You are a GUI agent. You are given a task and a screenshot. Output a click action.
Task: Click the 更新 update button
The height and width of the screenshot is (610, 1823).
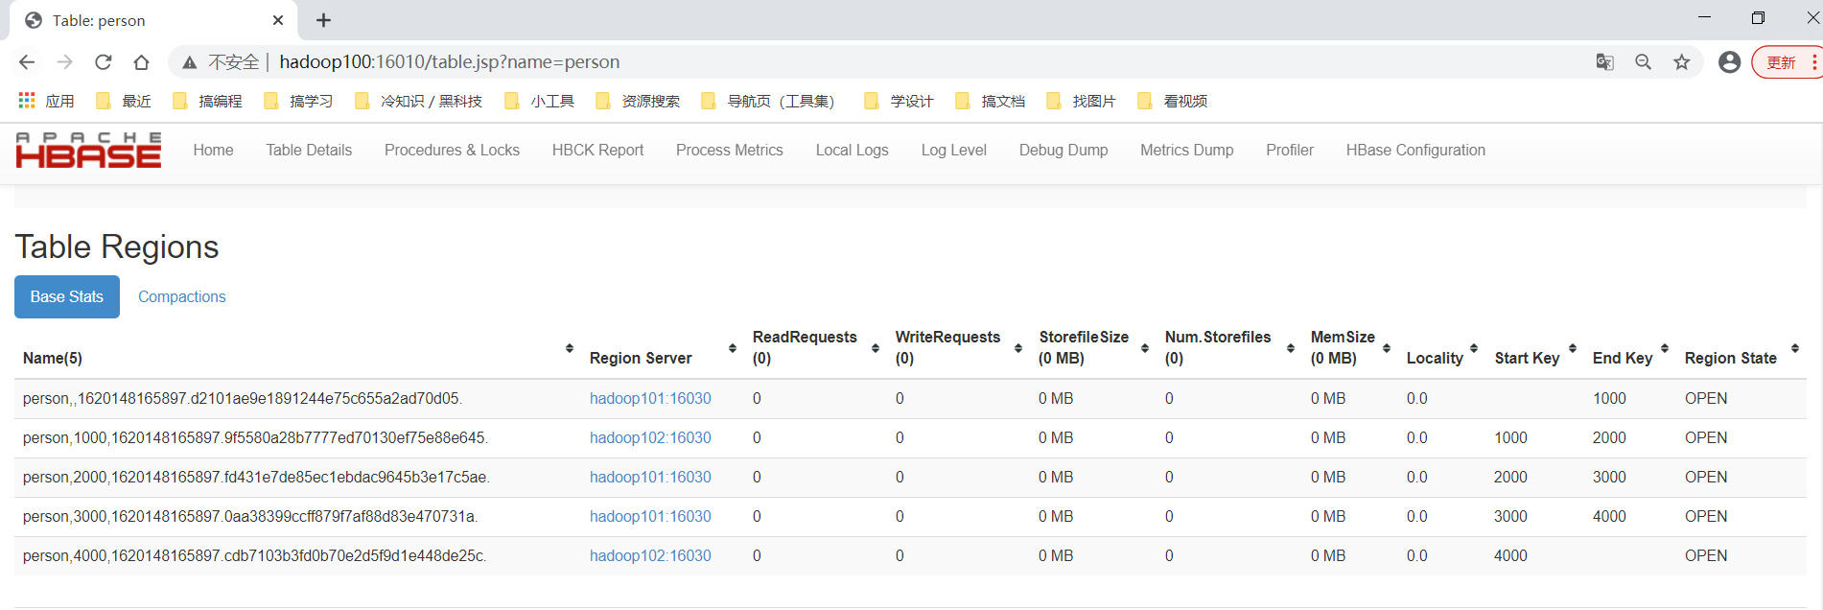pyautogui.click(x=1781, y=62)
